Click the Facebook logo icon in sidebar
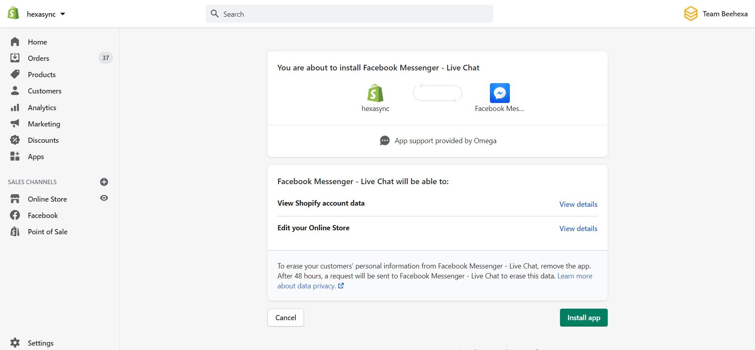This screenshot has height=350, width=755. click(15, 215)
